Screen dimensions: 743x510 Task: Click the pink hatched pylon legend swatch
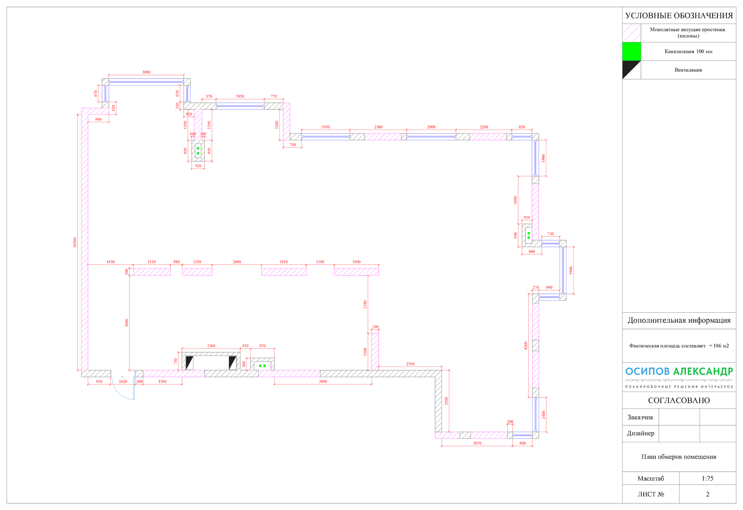point(631,33)
